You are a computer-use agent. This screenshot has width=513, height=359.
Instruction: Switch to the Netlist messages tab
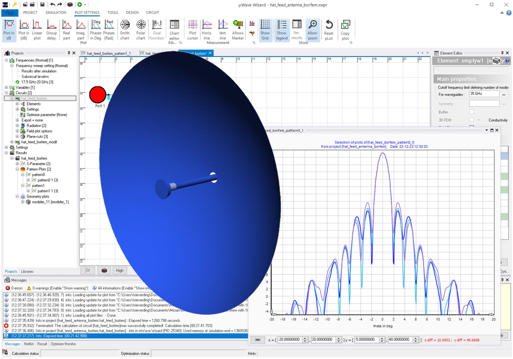(29, 344)
